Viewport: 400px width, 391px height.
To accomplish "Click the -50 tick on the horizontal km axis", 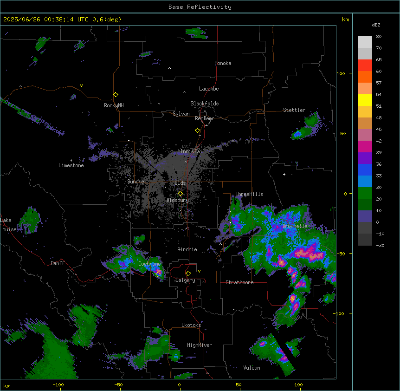I will click(118, 384).
